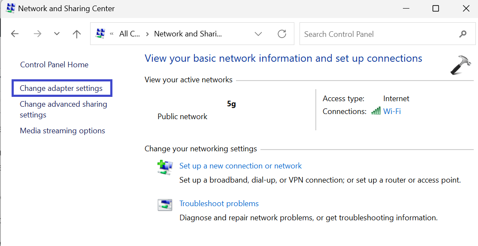Click the Wi-Fi signal bars icon
478x246 pixels.
pyautogui.click(x=376, y=111)
